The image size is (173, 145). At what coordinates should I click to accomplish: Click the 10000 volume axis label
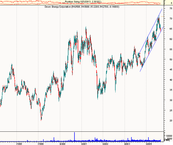coord(169,136)
